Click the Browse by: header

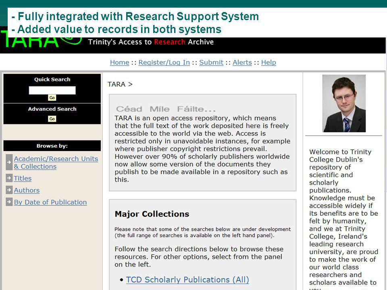[52, 146]
